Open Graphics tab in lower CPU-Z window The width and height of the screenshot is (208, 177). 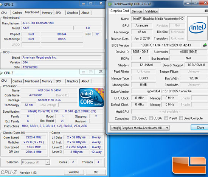pos(73,81)
